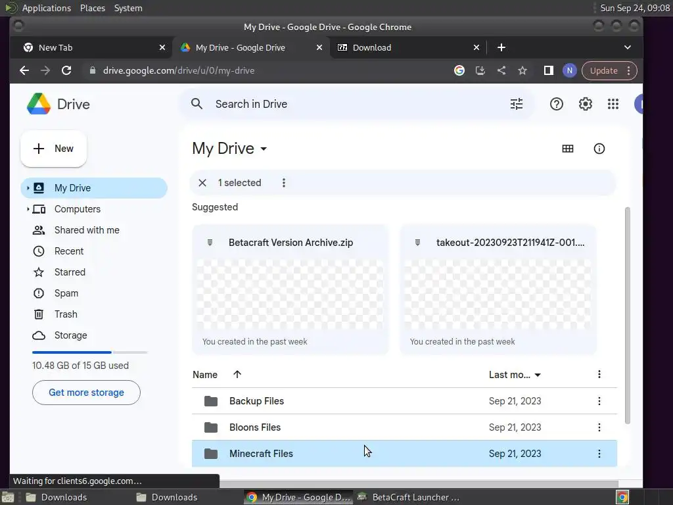Open advanced search filter options
This screenshot has height=505, width=673.
[x=517, y=104]
